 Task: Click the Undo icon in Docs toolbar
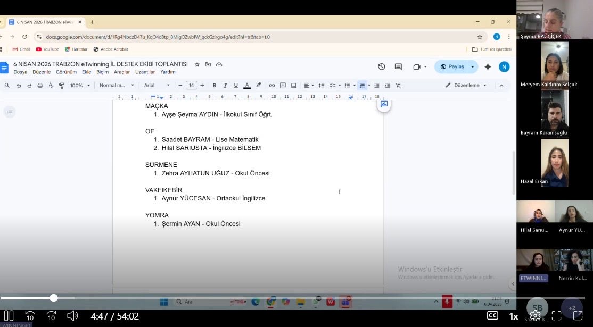click(19, 86)
